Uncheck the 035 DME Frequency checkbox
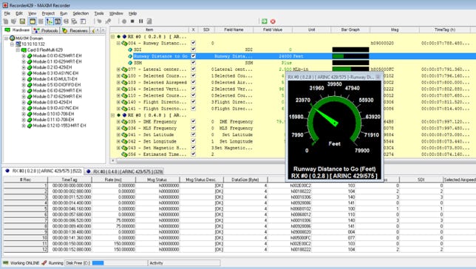Image resolution: width=476 pixels, height=269 pixels. pyautogui.click(x=194, y=121)
